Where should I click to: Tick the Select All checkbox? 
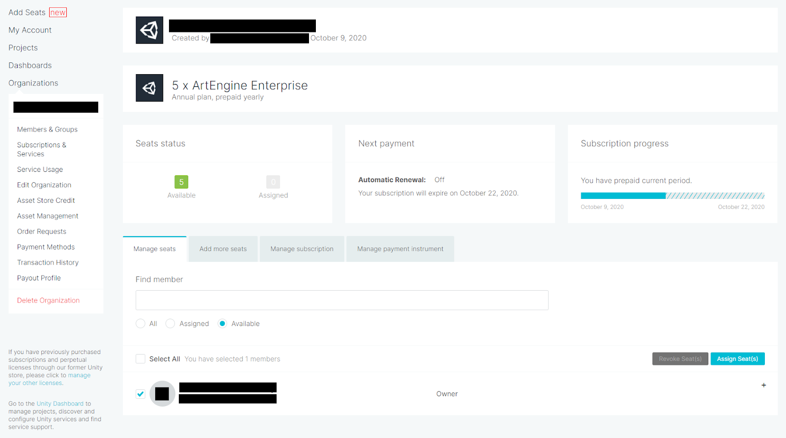point(140,359)
